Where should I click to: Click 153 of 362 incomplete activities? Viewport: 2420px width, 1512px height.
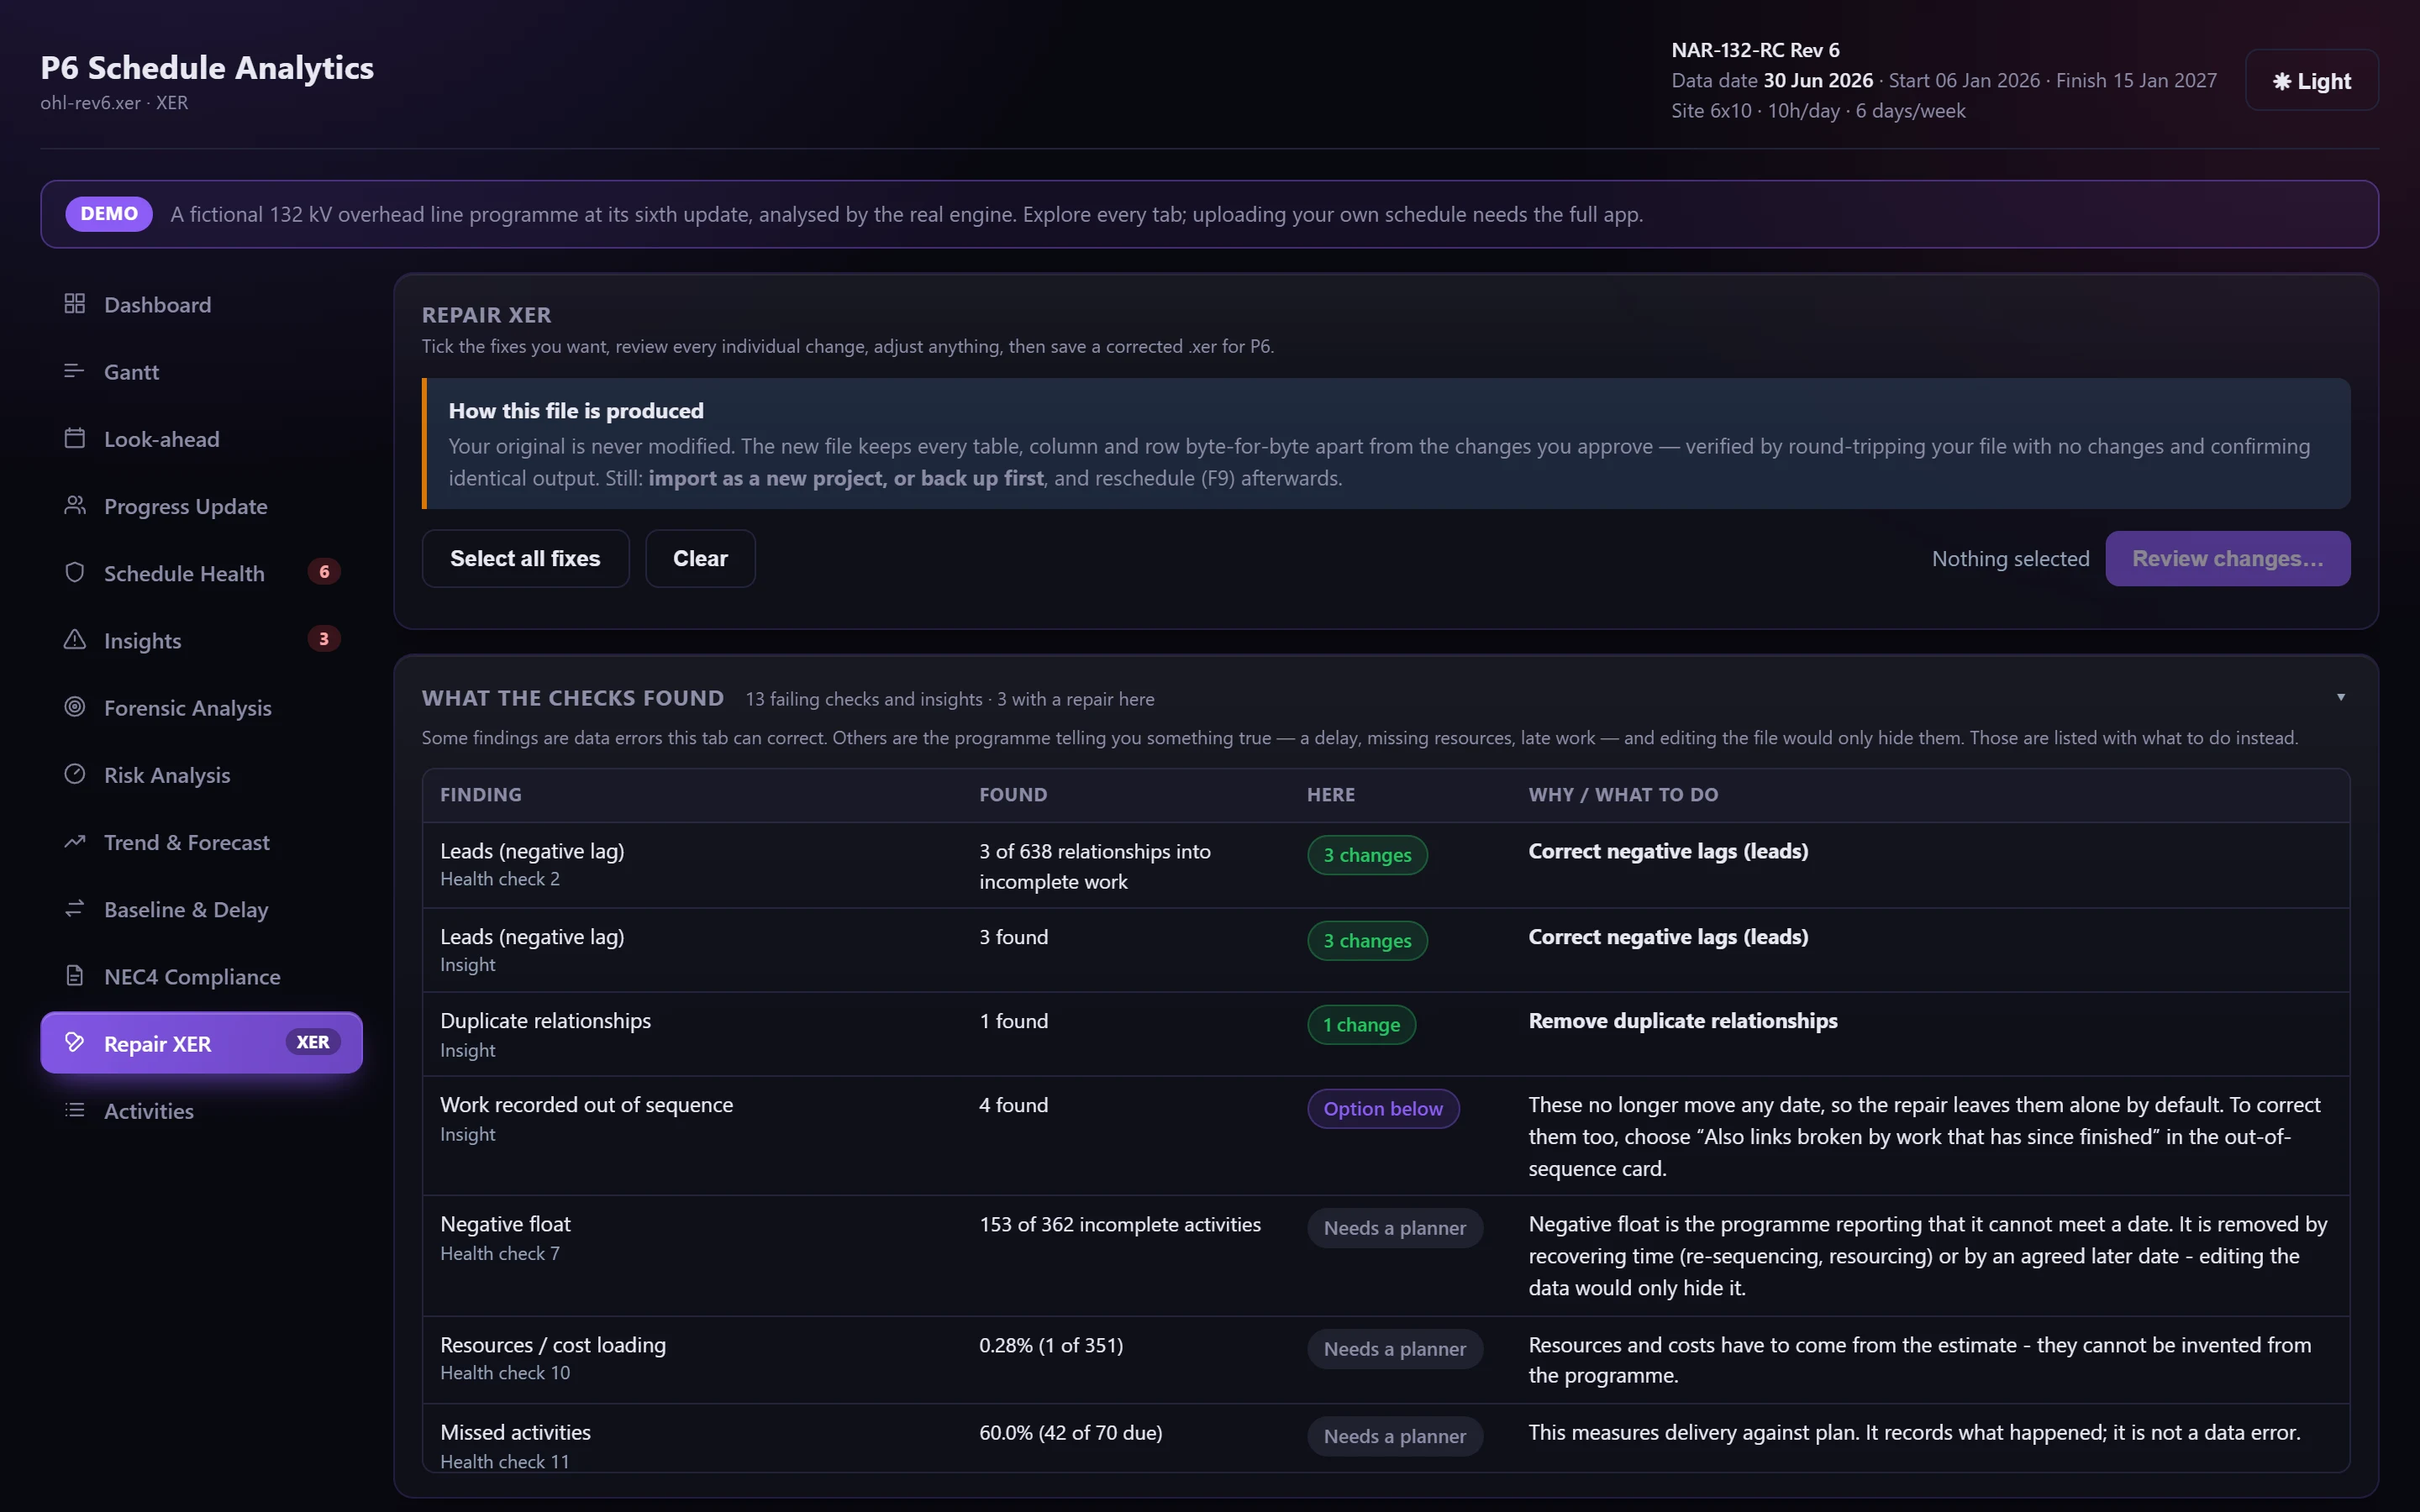tap(1119, 1224)
